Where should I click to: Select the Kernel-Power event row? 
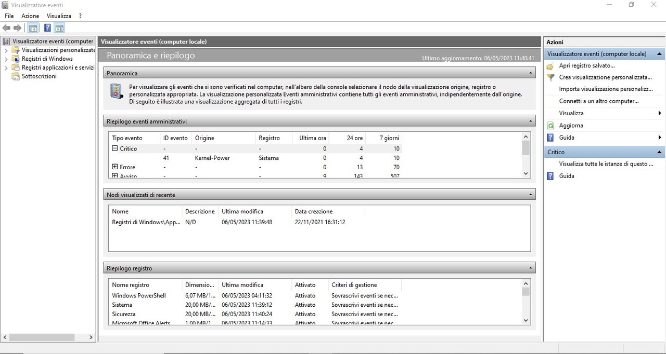(255, 158)
